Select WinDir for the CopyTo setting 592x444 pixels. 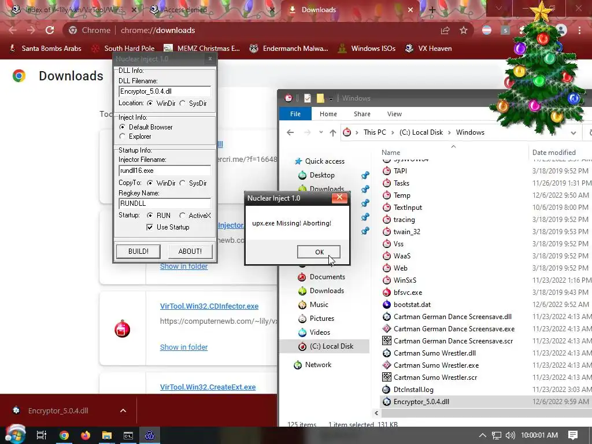coord(150,183)
